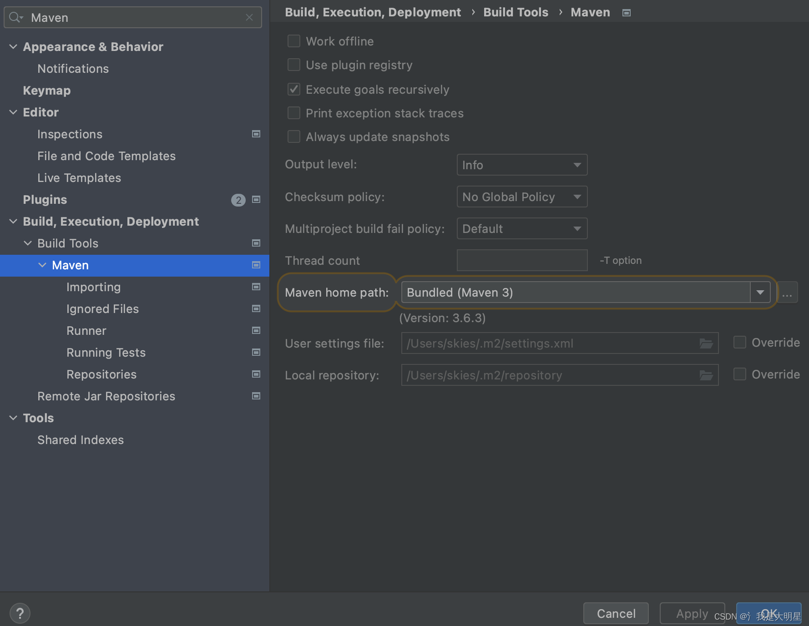Select Repositories under Maven
Image resolution: width=809 pixels, height=626 pixels.
click(x=101, y=374)
